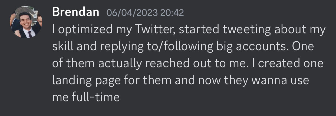Click the word "One" ending line two
Viewport: 336px width, 116px height.
(x=303, y=47)
